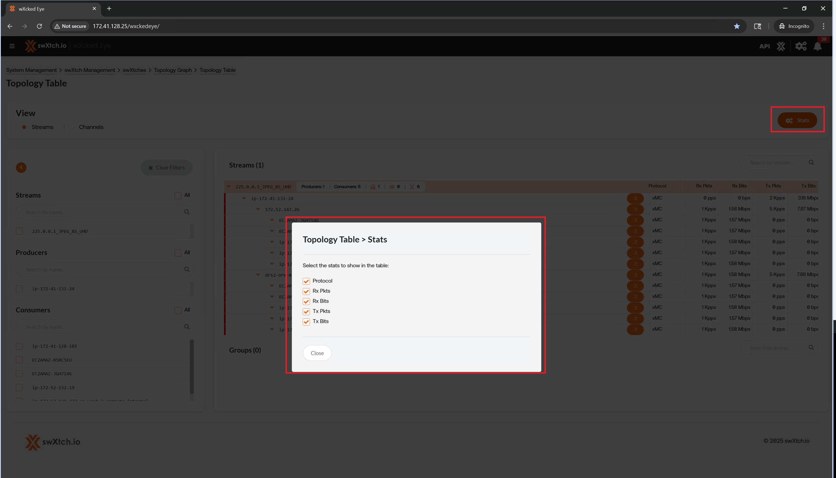The width and height of the screenshot is (836, 478).
Task: Open the notifications bell icon
Action: (817, 46)
